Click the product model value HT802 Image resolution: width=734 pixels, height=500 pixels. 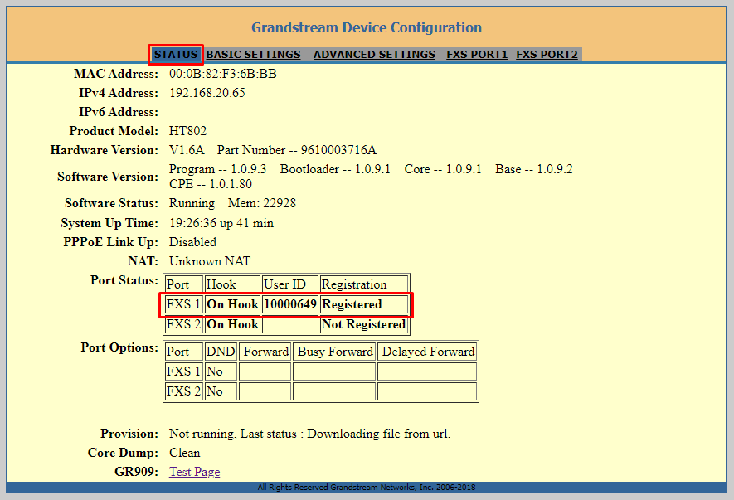(x=188, y=131)
